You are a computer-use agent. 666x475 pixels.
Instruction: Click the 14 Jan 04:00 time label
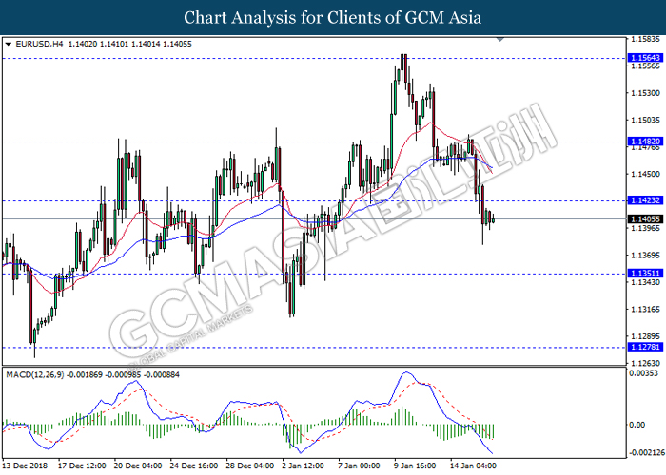point(473,465)
